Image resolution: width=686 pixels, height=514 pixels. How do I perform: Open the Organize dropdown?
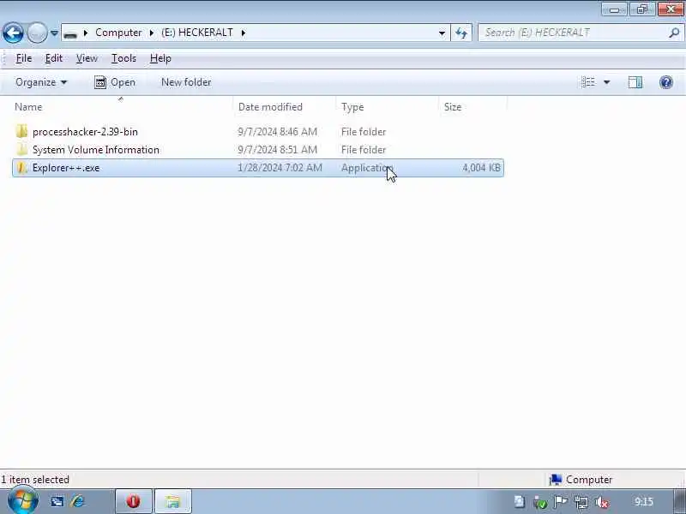pos(41,82)
